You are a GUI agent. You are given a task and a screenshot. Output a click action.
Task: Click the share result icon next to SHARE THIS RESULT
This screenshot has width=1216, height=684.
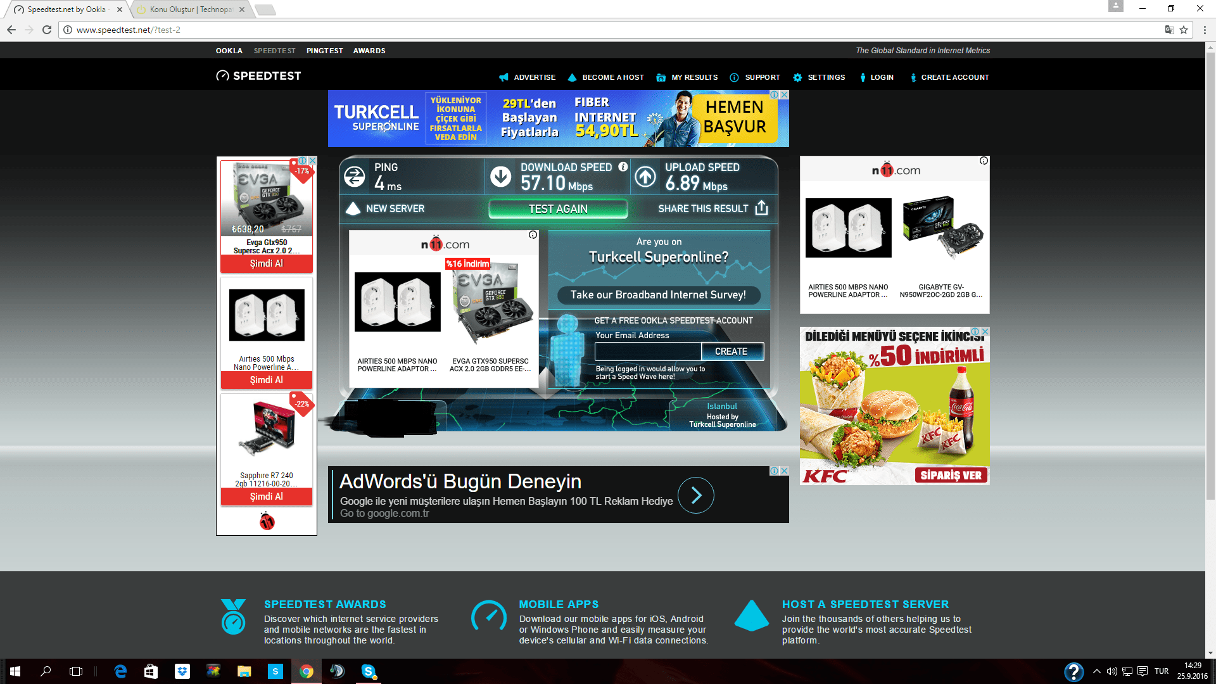pyautogui.click(x=762, y=208)
